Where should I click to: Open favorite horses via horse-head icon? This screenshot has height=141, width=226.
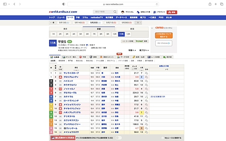138,12
